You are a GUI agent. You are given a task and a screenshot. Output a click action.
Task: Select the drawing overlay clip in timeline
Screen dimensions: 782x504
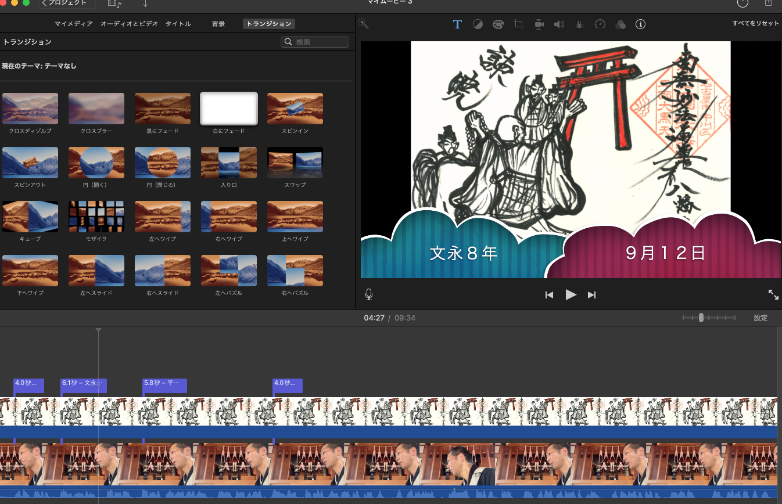pyautogui.click(x=389, y=412)
